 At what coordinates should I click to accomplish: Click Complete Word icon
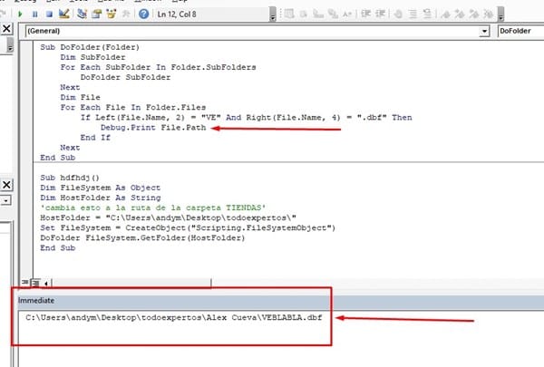tap(347, 14)
